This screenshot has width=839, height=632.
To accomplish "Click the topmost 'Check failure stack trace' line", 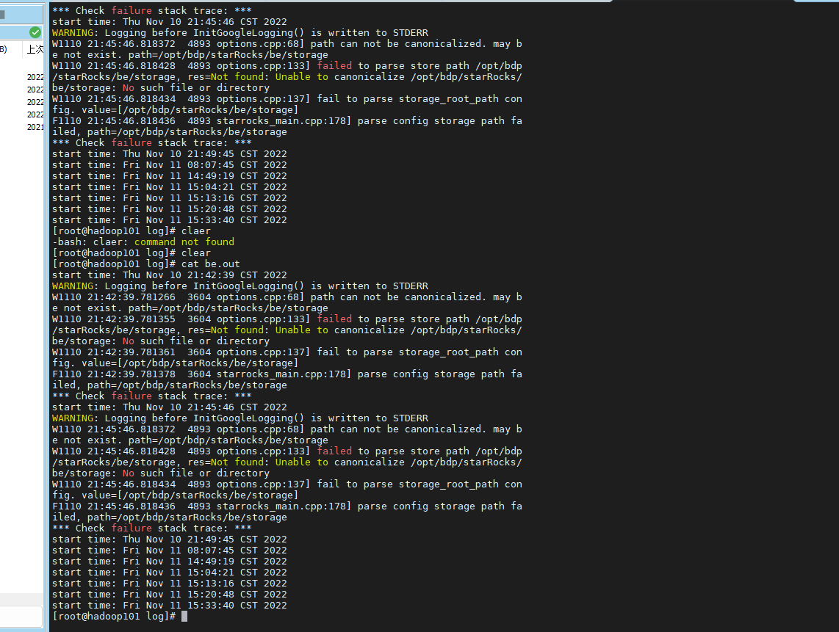I will point(151,10).
